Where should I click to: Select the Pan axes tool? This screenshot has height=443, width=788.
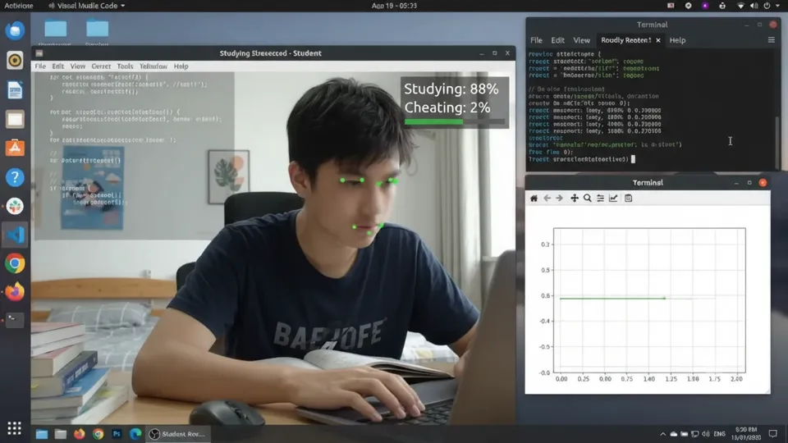pos(574,199)
